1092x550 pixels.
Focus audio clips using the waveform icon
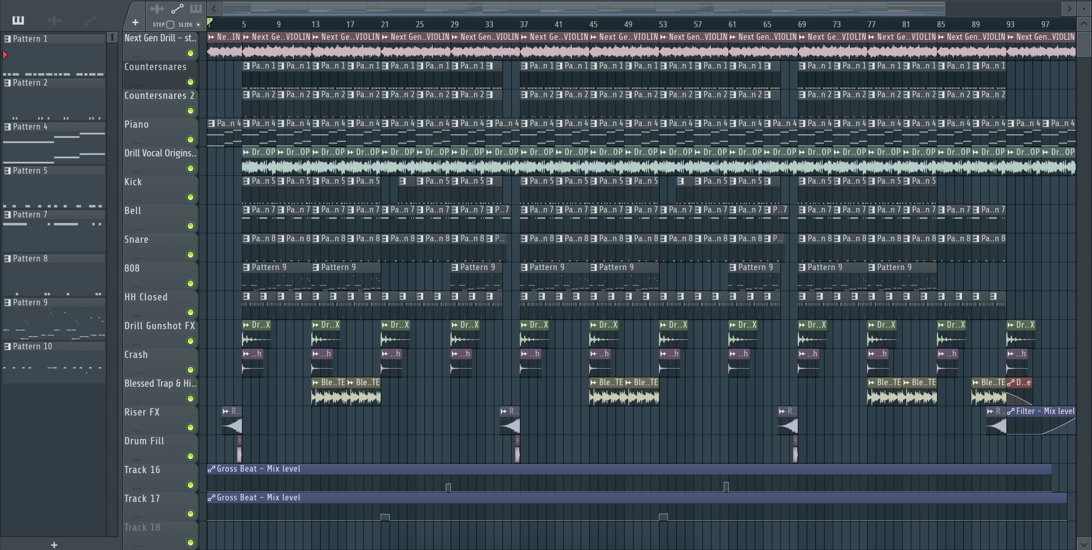click(157, 8)
